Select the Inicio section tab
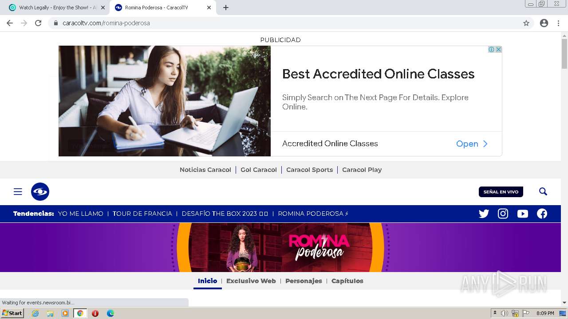Screen dimensions: 568x319 click(208, 281)
